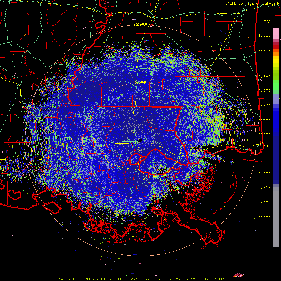The width and height of the screenshot is (281, 281).
Task: Click the gray band of the color bar
Action: point(276,217)
